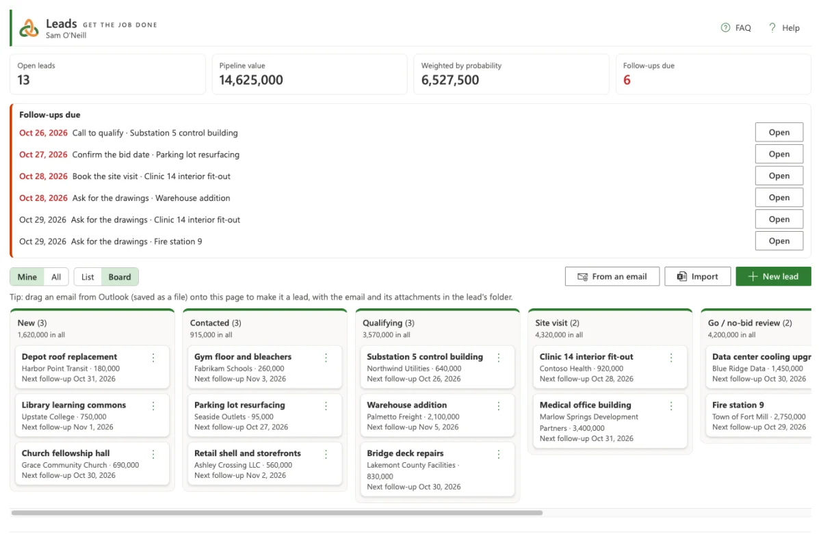This screenshot has width=821, height=534.
Task: Click the Follow-ups due count tile
Action: (x=714, y=74)
